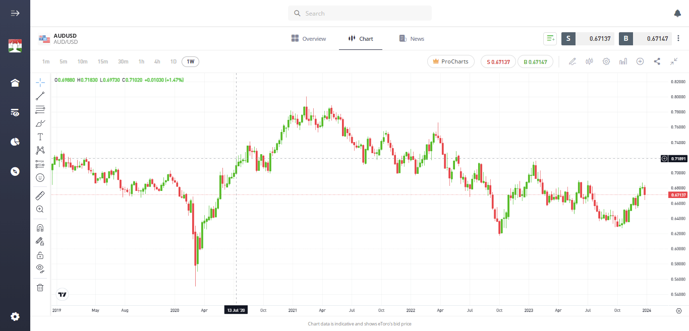This screenshot has height=331, width=689.
Task: Click inside the Search field
Action: (x=359, y=13)
